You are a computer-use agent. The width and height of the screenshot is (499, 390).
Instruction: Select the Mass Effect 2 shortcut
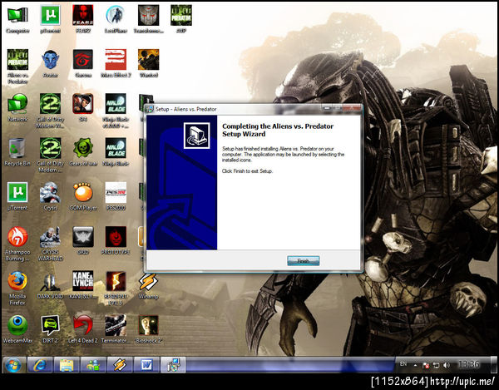(x=116, y=63)
